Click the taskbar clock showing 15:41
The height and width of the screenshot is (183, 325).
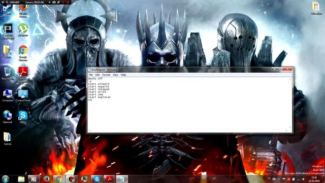pyautogui.click(x=314, y=179)
